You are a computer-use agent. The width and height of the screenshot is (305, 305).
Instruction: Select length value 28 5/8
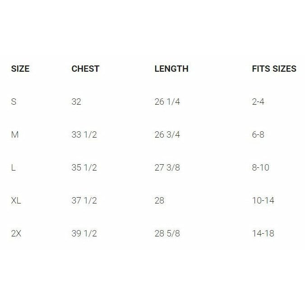[167, 234]
